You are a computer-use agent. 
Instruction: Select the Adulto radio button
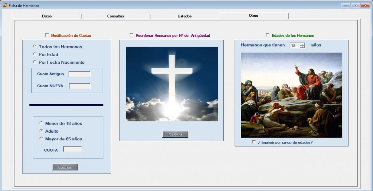[42, 131]
